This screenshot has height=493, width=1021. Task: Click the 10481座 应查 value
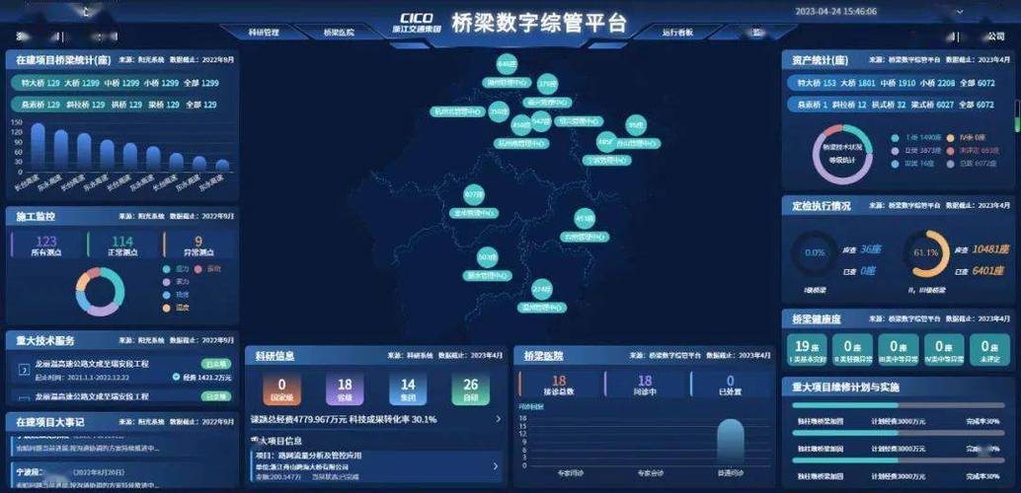click(x=990, y=249)
